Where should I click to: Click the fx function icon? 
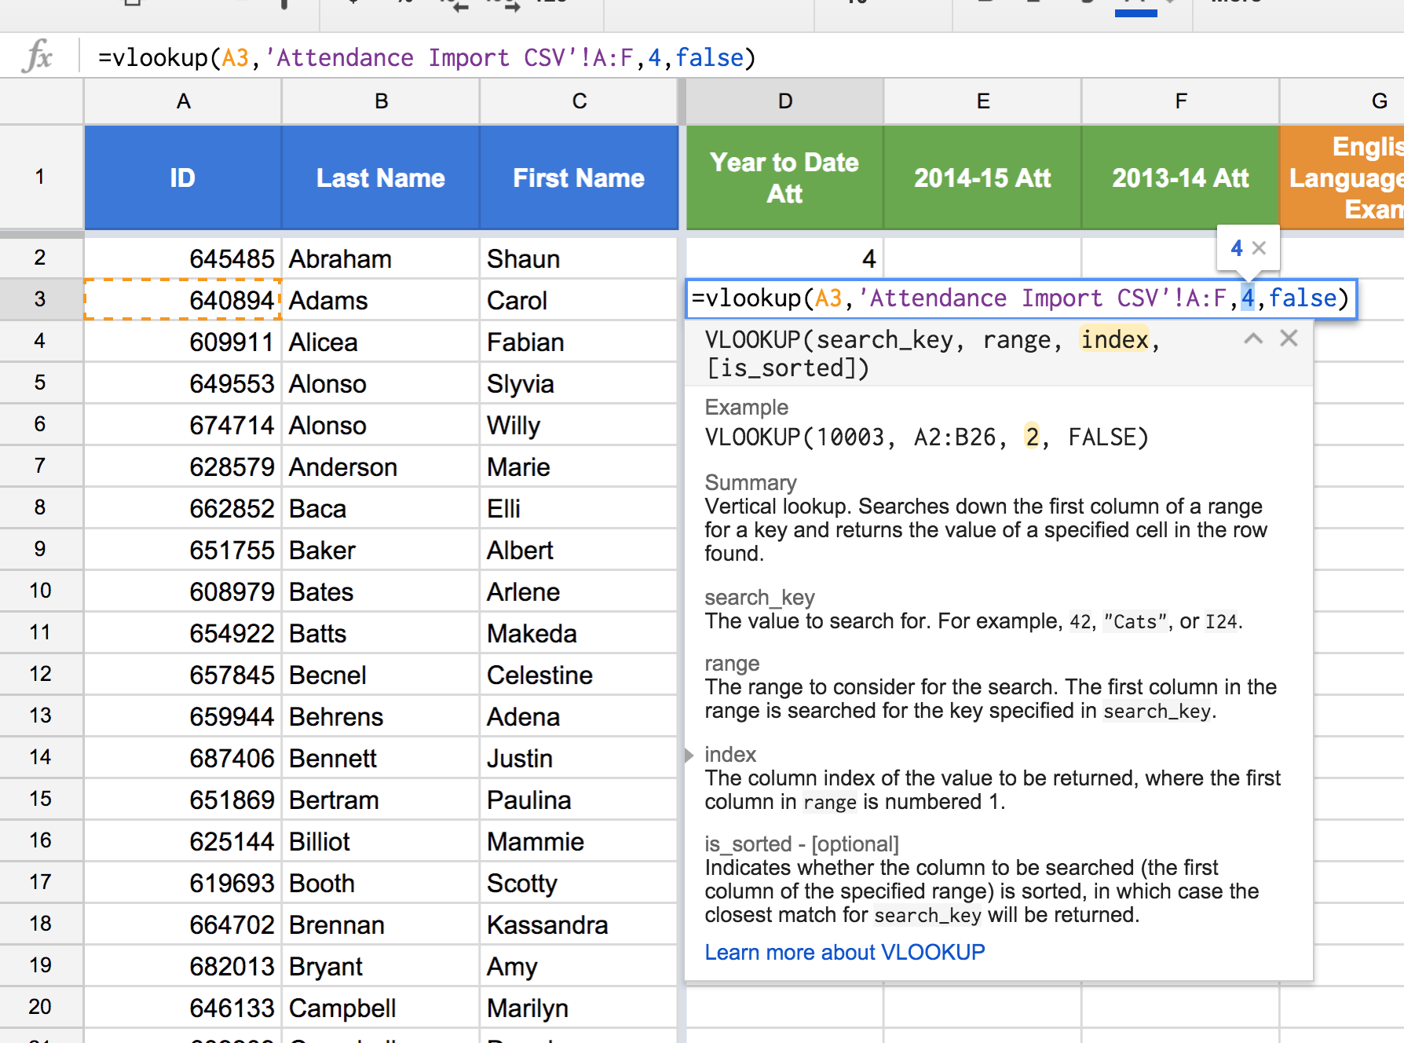pos(38,57)
